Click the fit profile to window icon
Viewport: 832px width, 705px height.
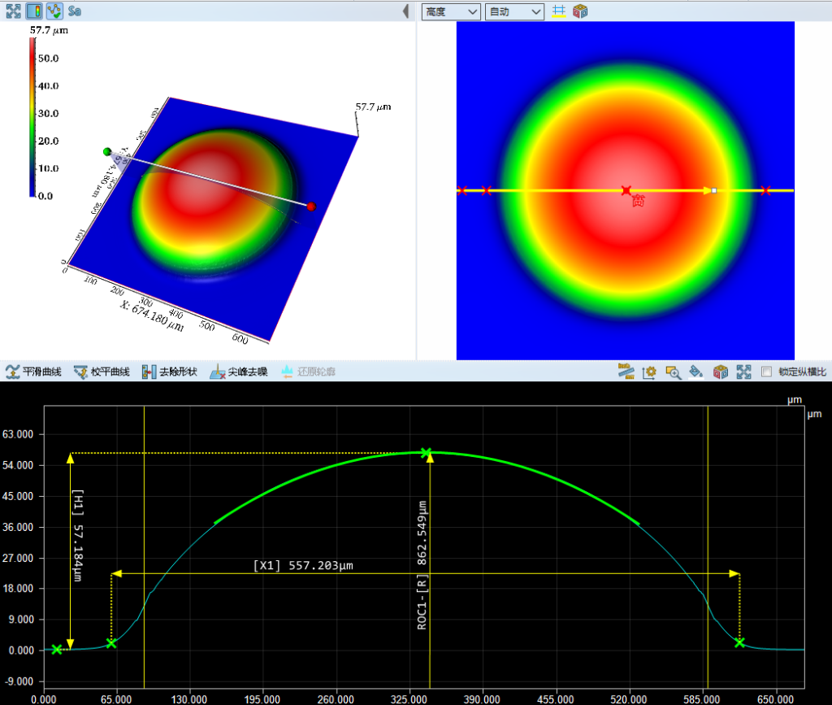743,372
